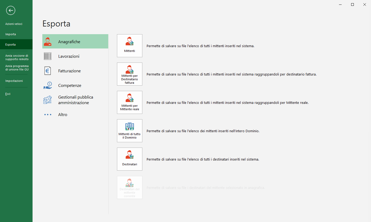Select Esporta in the left sidebar
Viewport: 371px width, 222px height.
11,45
